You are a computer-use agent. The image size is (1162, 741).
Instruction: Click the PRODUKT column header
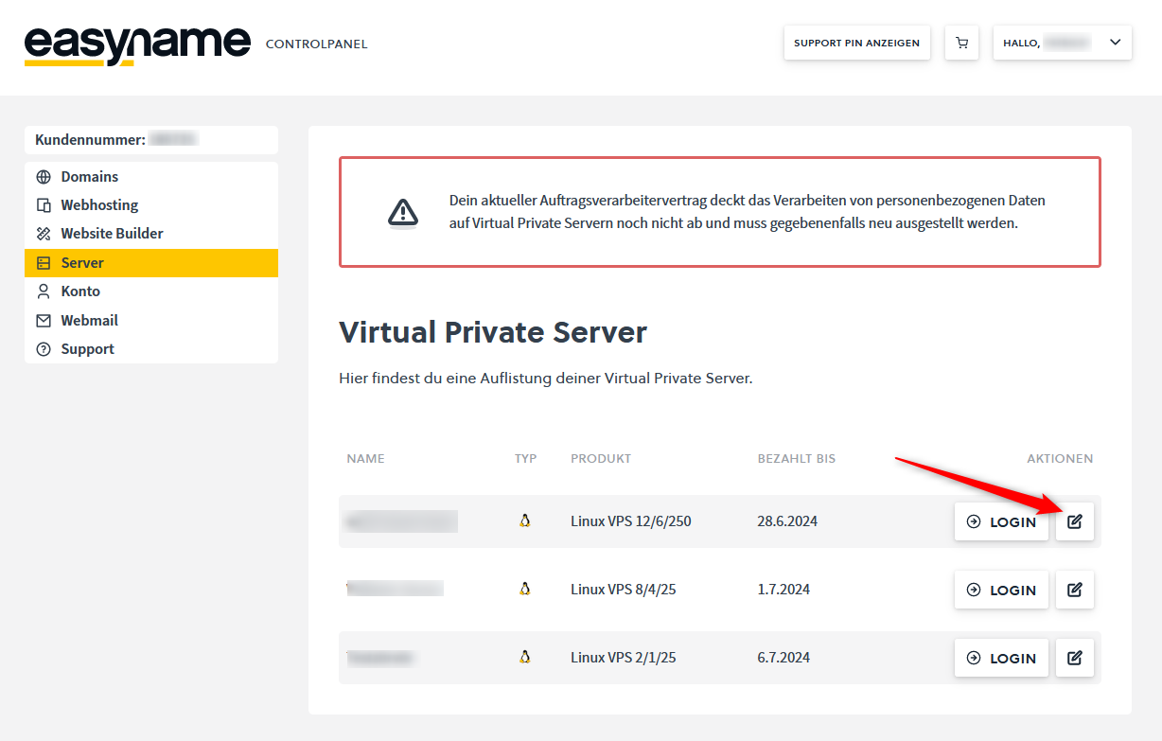point(601,459)
